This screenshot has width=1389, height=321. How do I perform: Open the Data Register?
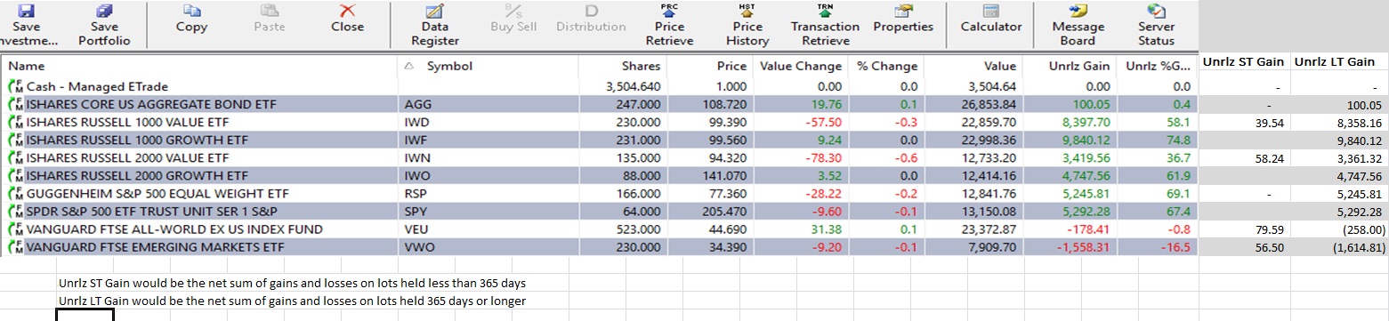(x=434, y=26)
